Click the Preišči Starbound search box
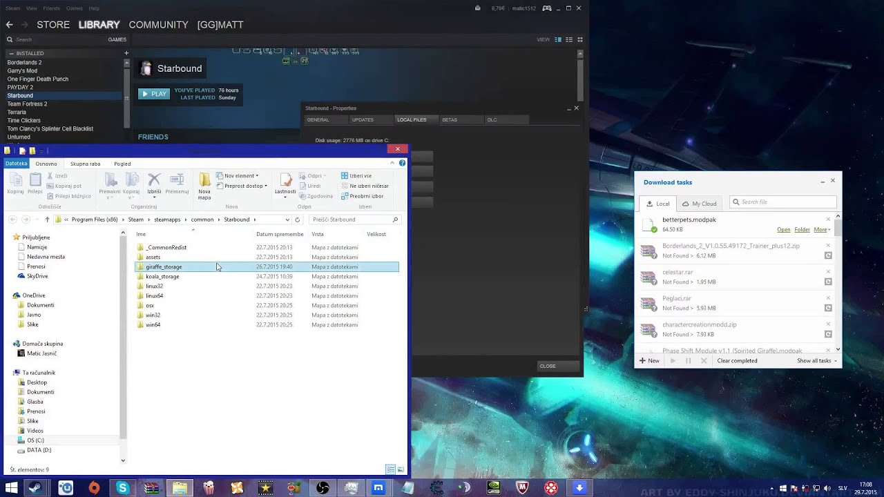This screenshot has height=497, width=884. (355, 220)
